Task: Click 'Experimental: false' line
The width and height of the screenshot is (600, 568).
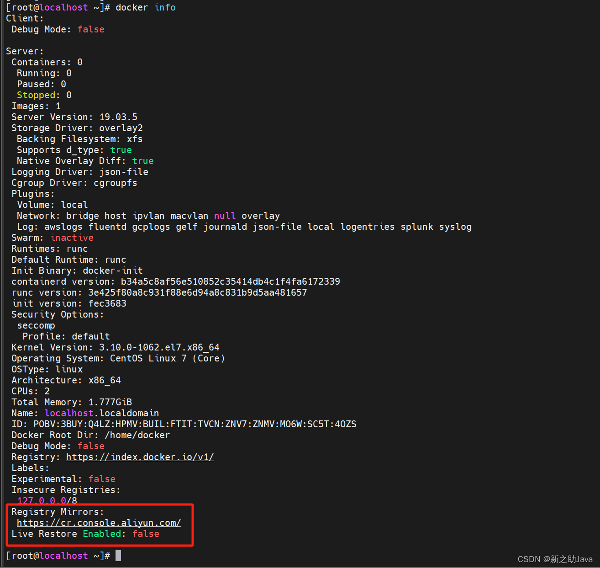Action: pos(63,479)
